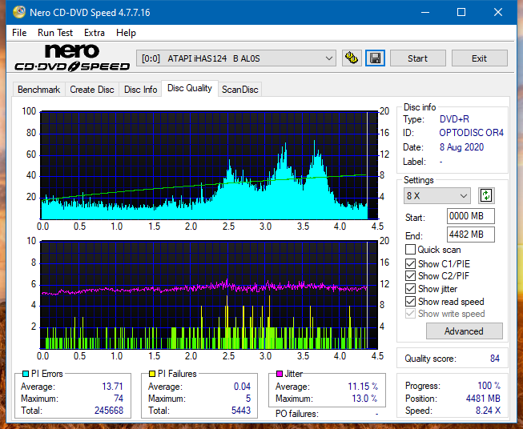This screenshot has height=429, width=523.
Task: Click the magenta Jitter legend swatch
Action: coord(280,374)
